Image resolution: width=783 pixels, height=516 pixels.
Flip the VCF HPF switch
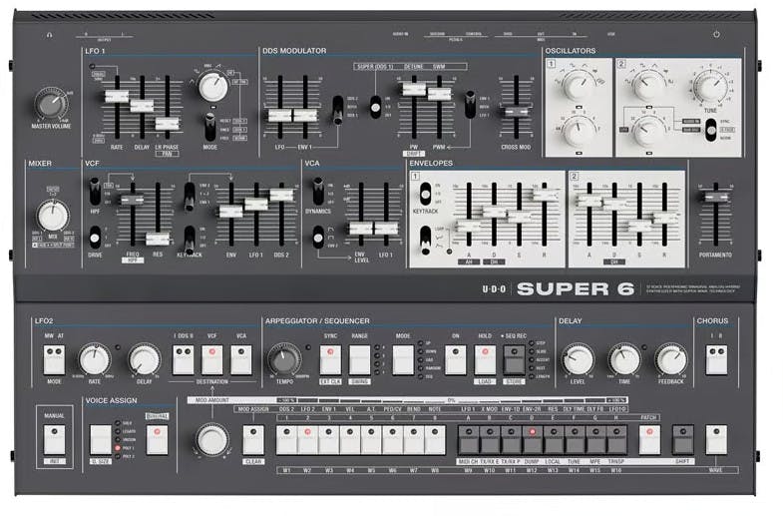pyautogui.click(x=95, y=192)
